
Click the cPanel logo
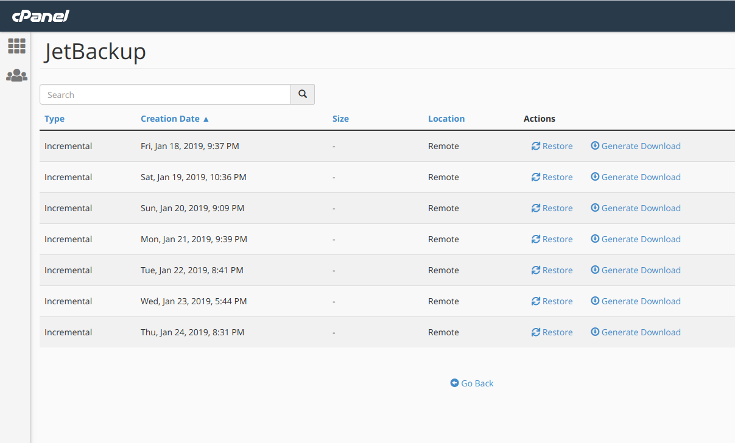[x=41, y=16]
